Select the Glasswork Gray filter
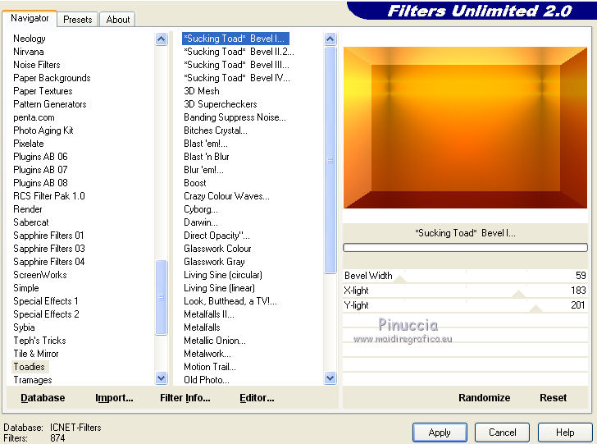Image resolution: width=597 pixels, height=444 pixels. (214, 262)
